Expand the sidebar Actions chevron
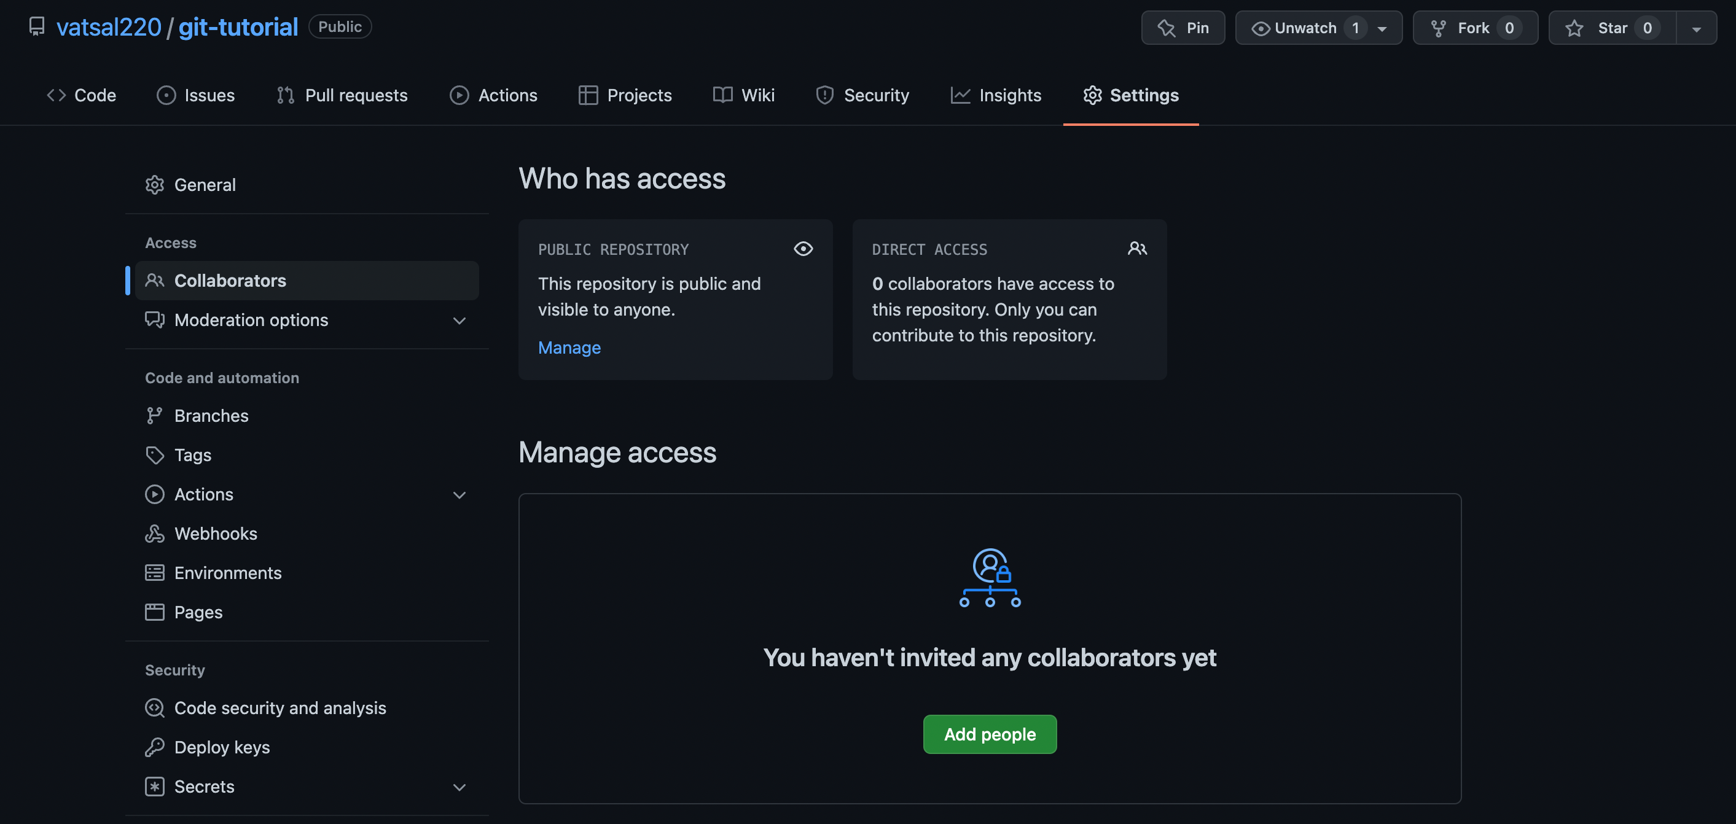This screenshot has width=1736, height=824. click(x=459, y=496)
